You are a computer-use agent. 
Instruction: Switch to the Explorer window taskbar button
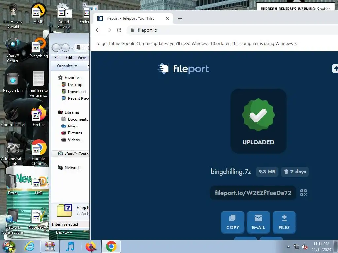(50, 246)
